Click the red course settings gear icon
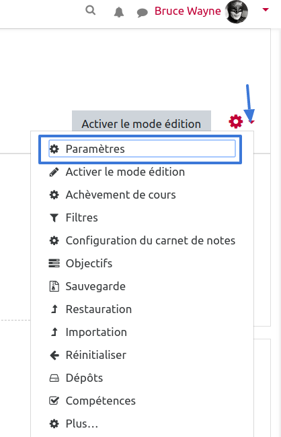Viewport: 281px width, 437px height. [236, 121]
